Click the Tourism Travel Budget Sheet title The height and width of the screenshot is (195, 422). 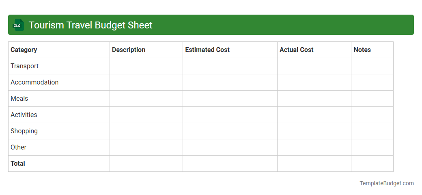coord(90,25)
